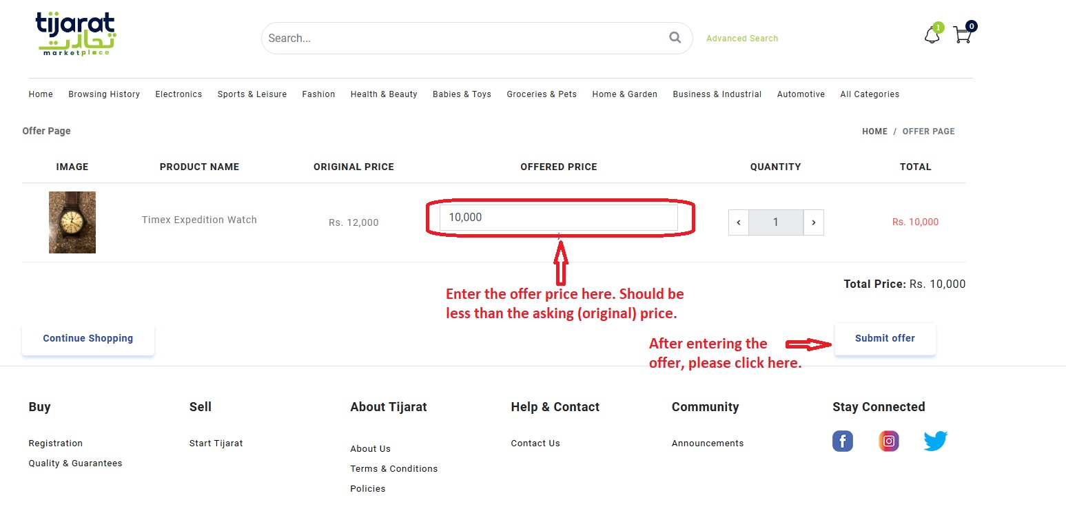Click the Help & Contact footer heading
1066x511 pixels.
pyautogui.click(x=555, y=407)
